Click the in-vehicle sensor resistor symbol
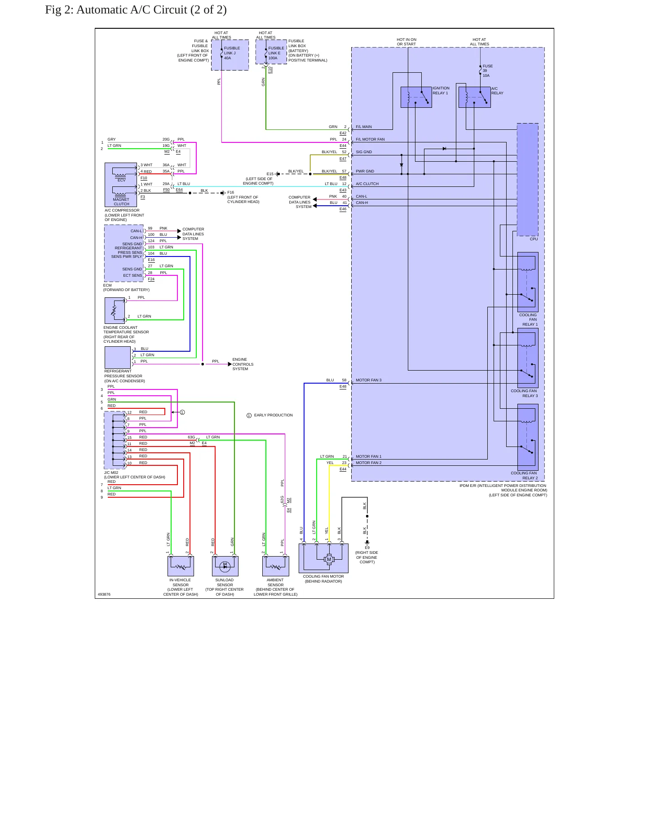 point(181,567)
